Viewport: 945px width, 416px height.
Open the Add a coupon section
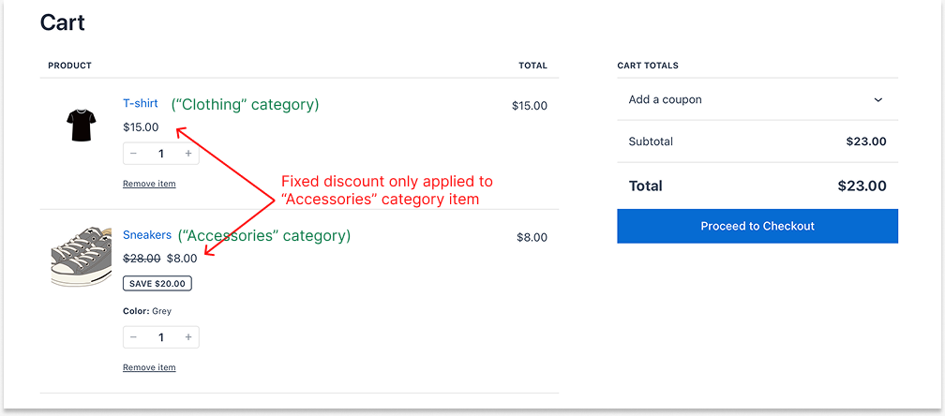coord(666,100)
